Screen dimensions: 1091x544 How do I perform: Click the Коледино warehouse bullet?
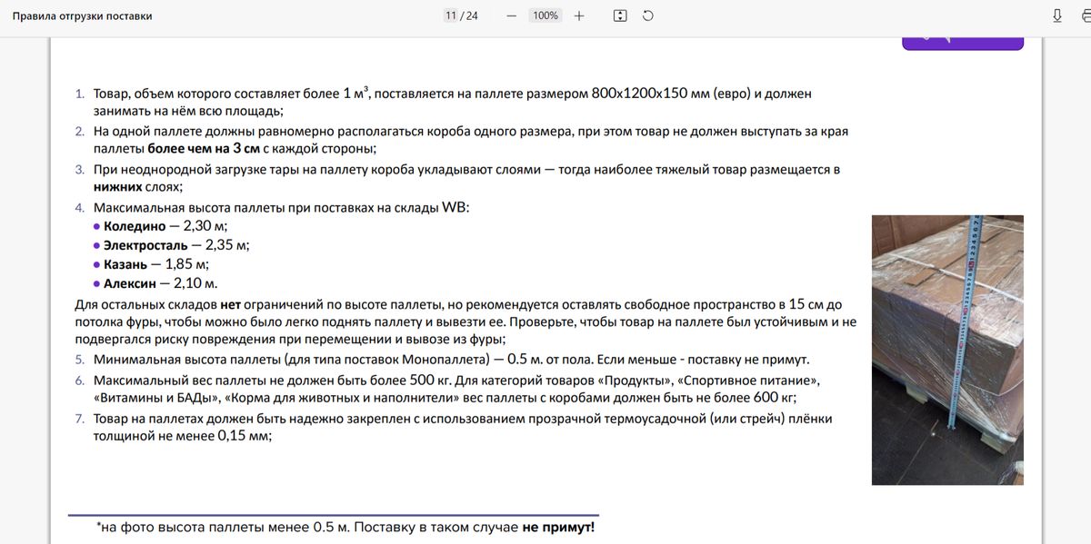[160, 226]
